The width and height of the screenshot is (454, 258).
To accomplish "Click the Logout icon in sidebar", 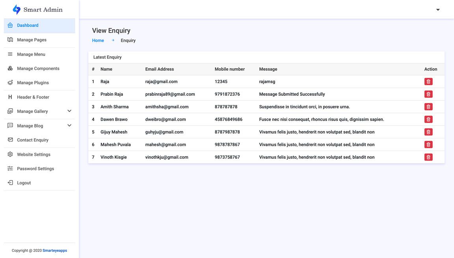I will pyautogui.click(x=10, y=183).
